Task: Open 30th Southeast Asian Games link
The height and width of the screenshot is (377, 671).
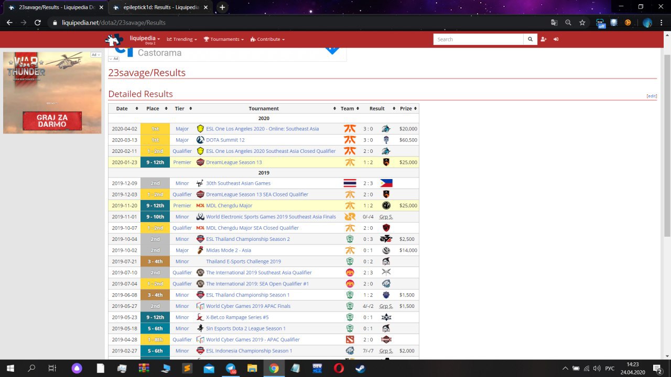Action: (238, 183)
